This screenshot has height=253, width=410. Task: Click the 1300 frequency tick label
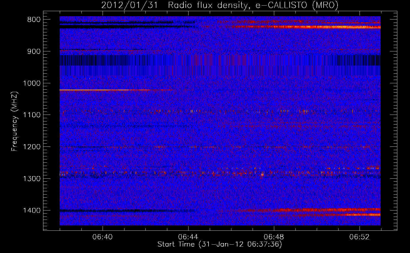click(32, 179)
